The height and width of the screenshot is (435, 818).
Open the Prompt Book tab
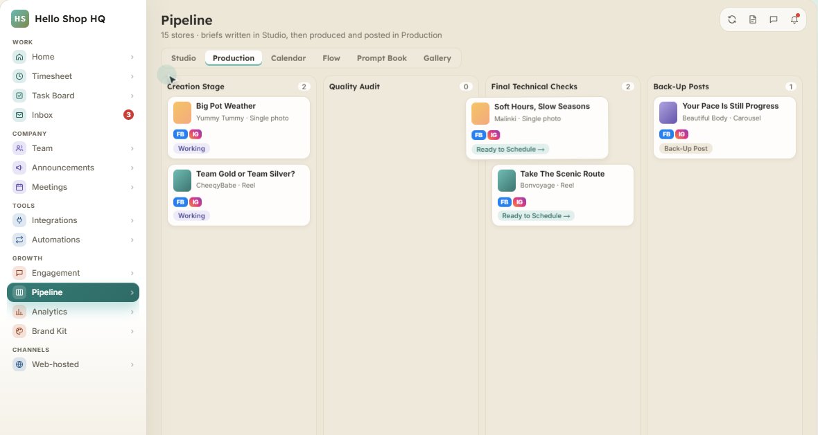tap(382, 58)
